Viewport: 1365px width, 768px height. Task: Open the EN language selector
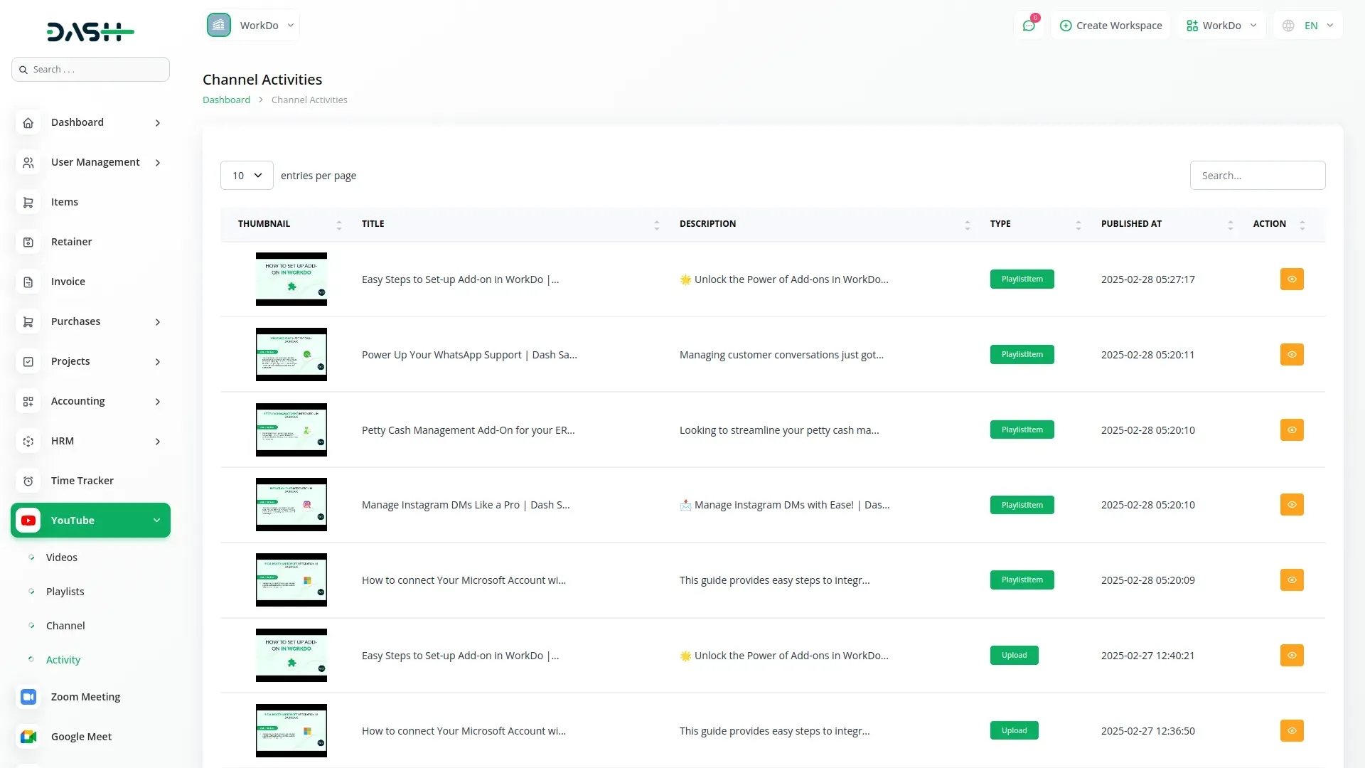(1307, 25)
